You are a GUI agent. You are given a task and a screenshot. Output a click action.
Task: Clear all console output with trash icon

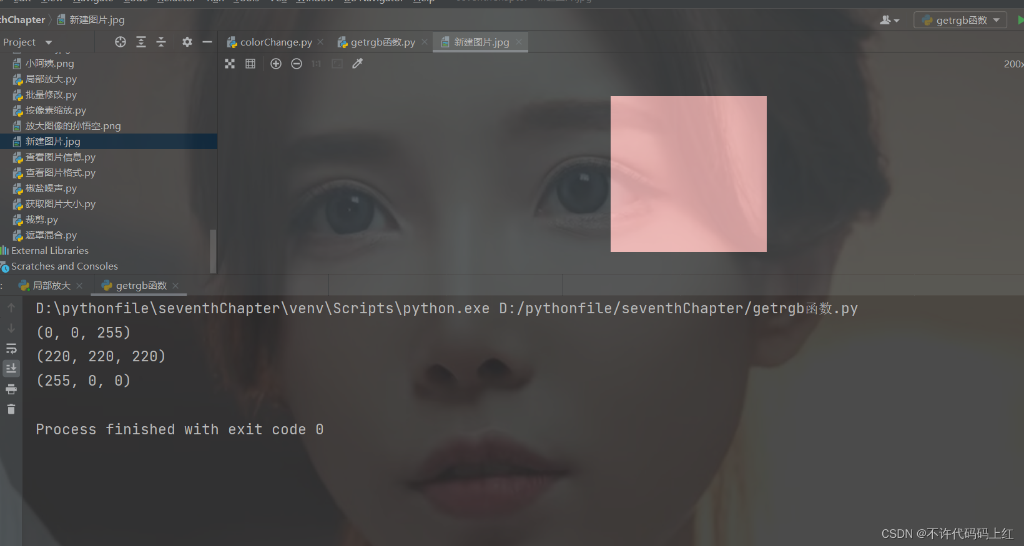(11, 409)
